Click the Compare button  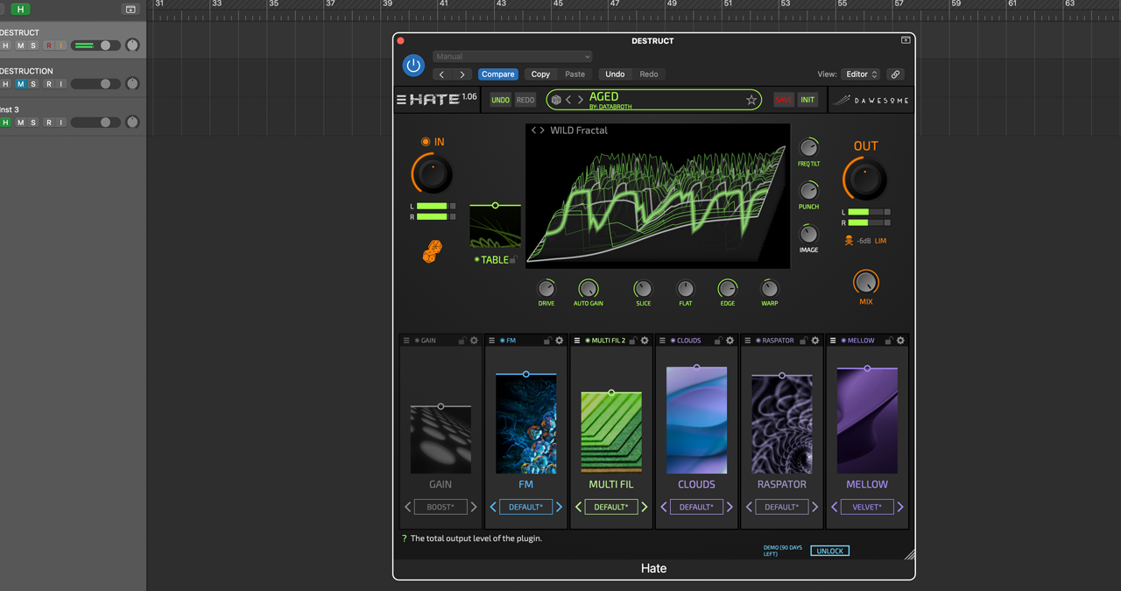click(x=498, y=74)
